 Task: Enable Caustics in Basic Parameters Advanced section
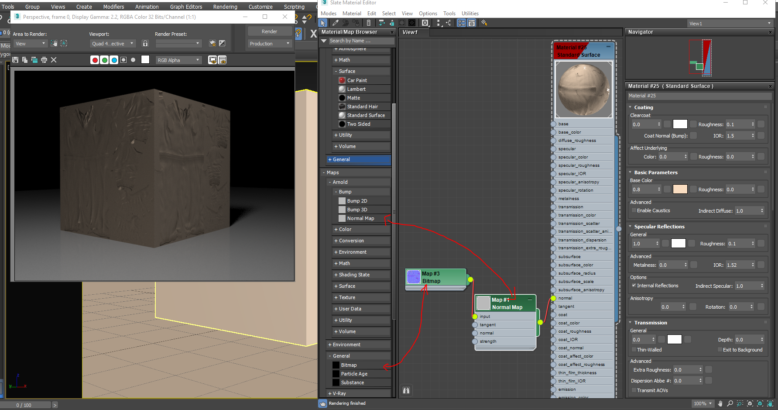(634, 210)
